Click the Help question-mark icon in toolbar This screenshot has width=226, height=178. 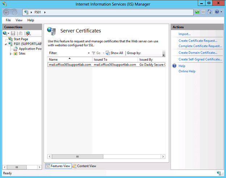[x=217, y=12]
